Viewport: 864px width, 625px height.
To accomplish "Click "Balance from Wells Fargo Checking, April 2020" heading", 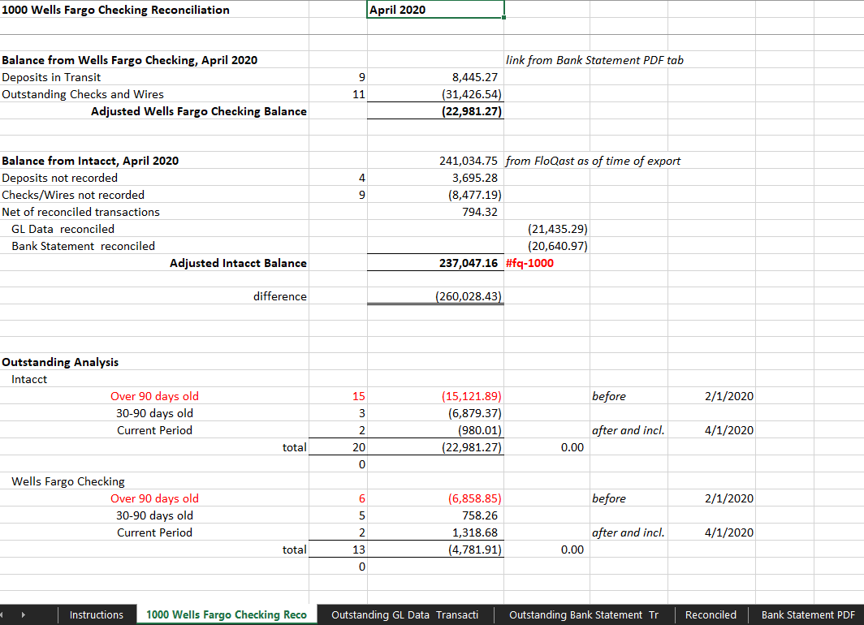I will (129, 60).
